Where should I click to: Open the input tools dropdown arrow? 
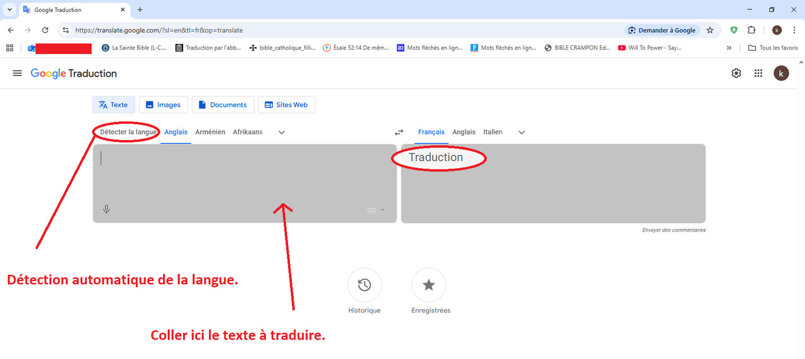382,210
